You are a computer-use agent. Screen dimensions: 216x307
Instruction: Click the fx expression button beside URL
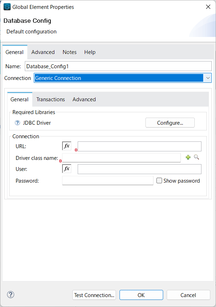click(x=67, y=146)
